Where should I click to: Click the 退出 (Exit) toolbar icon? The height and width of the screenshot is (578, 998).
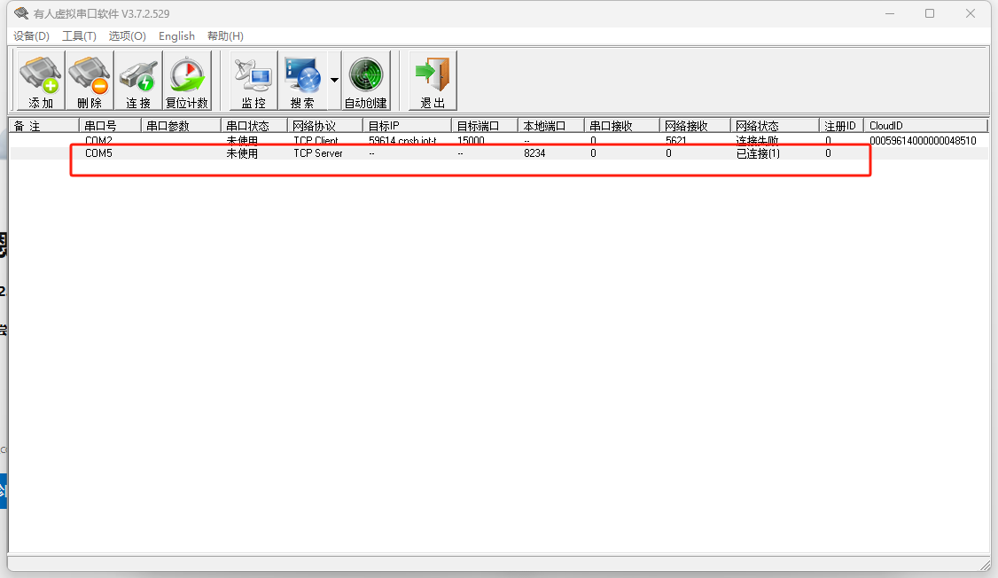pyautogui.click(x=433, y=81)
